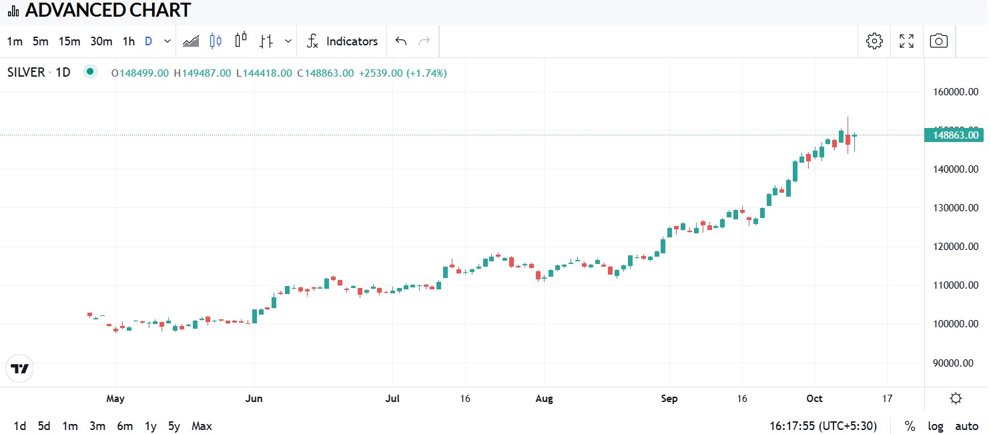This screenshot has width=991, height=434.
Task: Select the bar chart style icon
Action: tap(266, 41)
